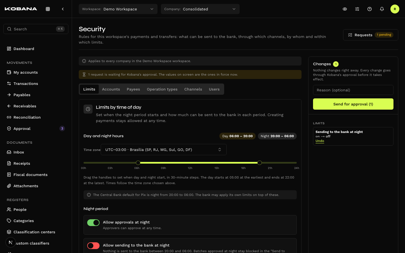Open Fiscal documents

coord(36,175)
